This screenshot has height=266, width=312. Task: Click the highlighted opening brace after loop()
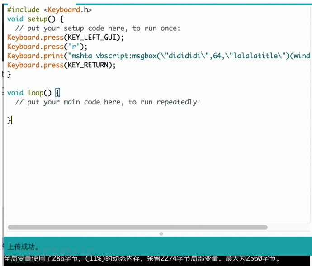[x=57, y=93]
